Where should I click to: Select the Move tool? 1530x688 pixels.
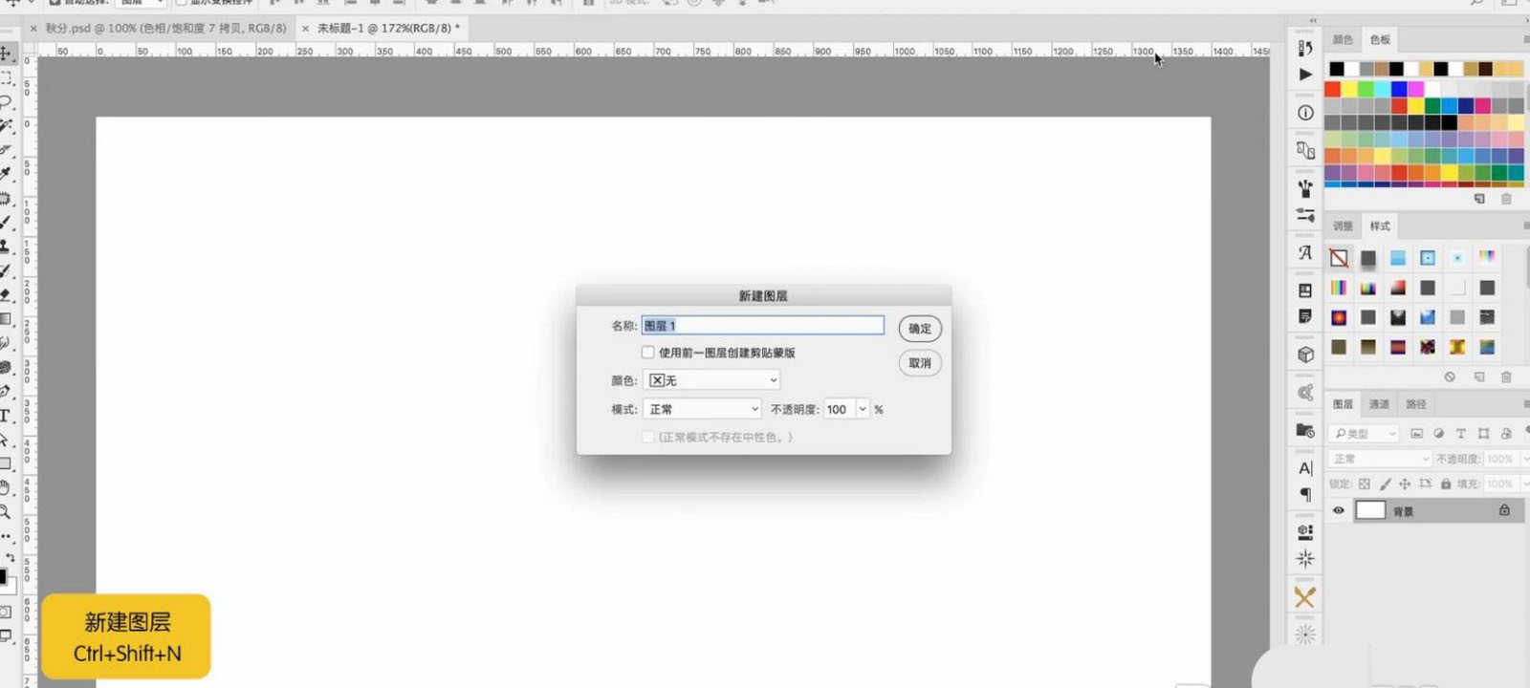point(6,54)
